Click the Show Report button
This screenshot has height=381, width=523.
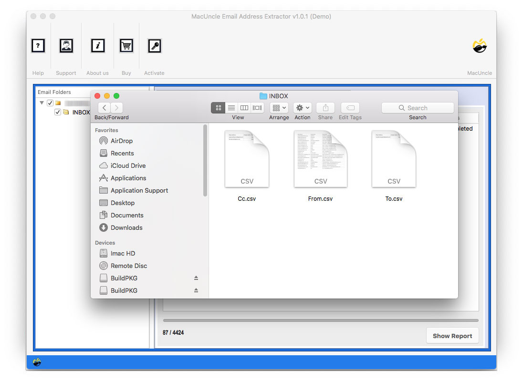452,335
